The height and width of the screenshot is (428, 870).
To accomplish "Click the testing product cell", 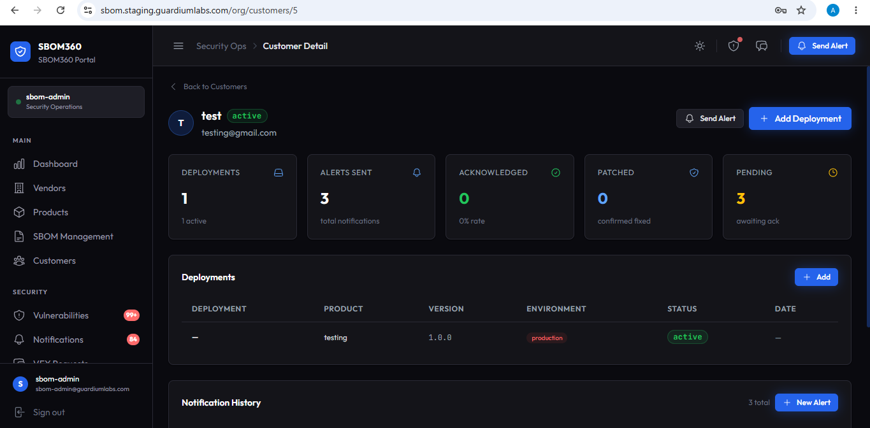I will coord(335,338).
